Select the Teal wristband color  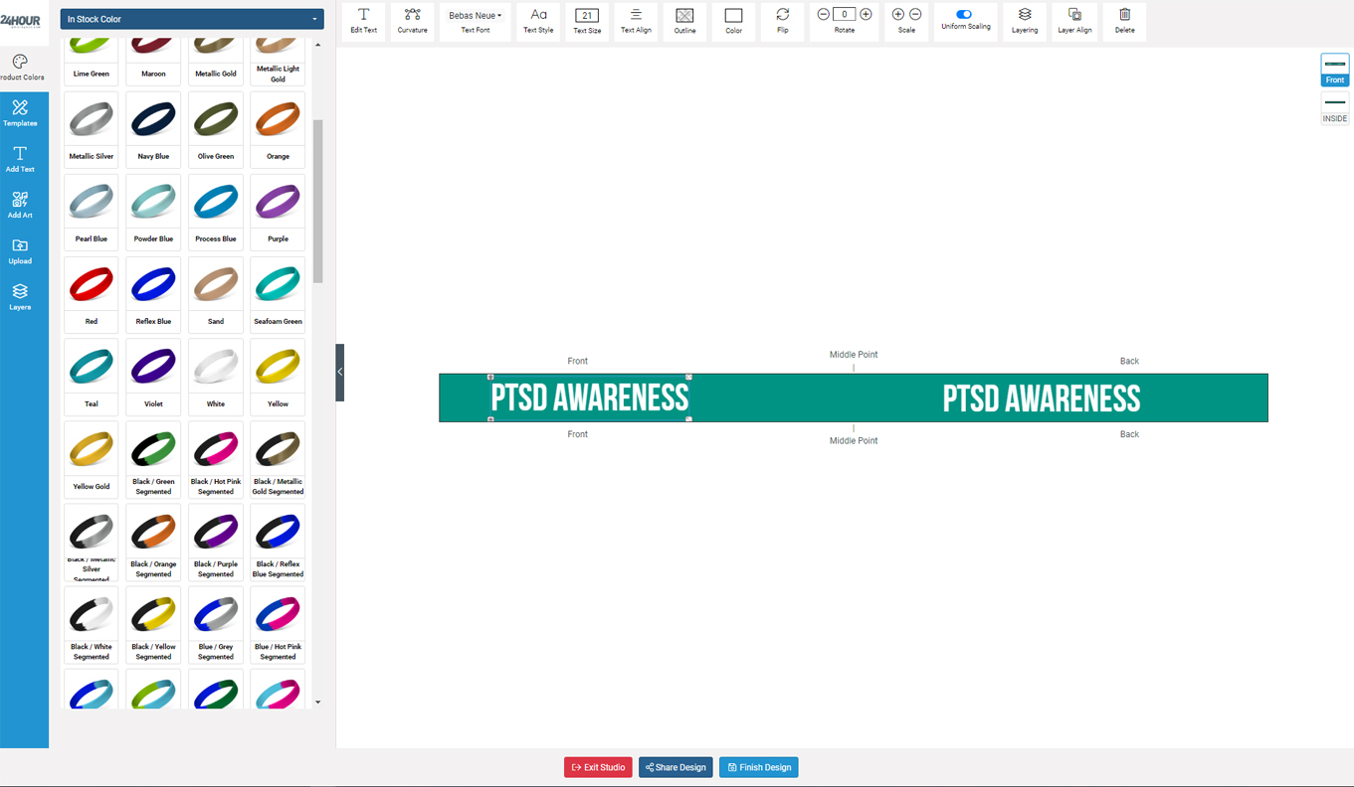click(92, 377)
